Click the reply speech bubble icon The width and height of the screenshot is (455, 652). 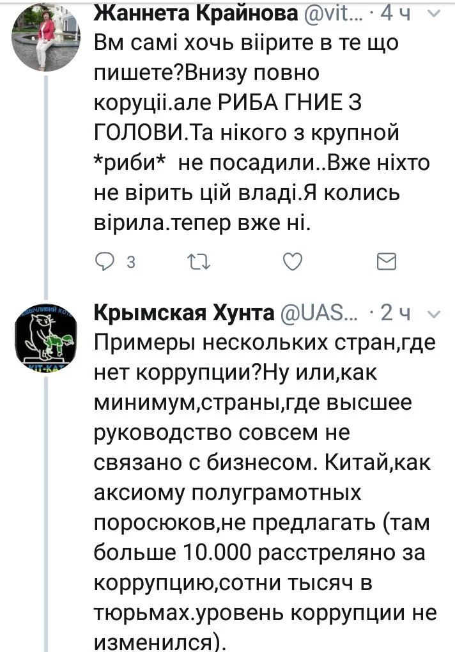[x=104, y=263]
